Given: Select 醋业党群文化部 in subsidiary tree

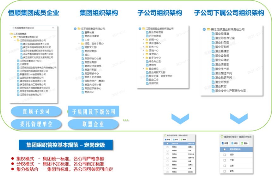Looking at the screenshot, I should (x=157, y=72).
